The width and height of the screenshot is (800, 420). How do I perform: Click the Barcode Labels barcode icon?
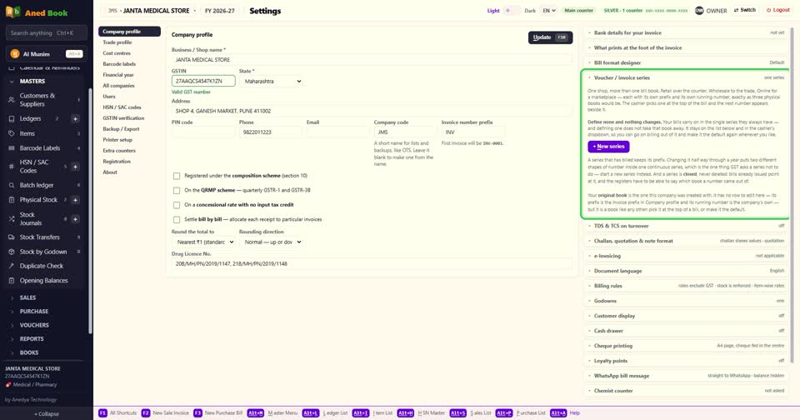tap(11, 148)
